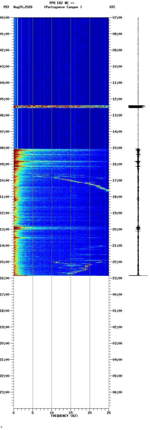Click the PDT time label '00:00'
150x430 pixels.
5,18
